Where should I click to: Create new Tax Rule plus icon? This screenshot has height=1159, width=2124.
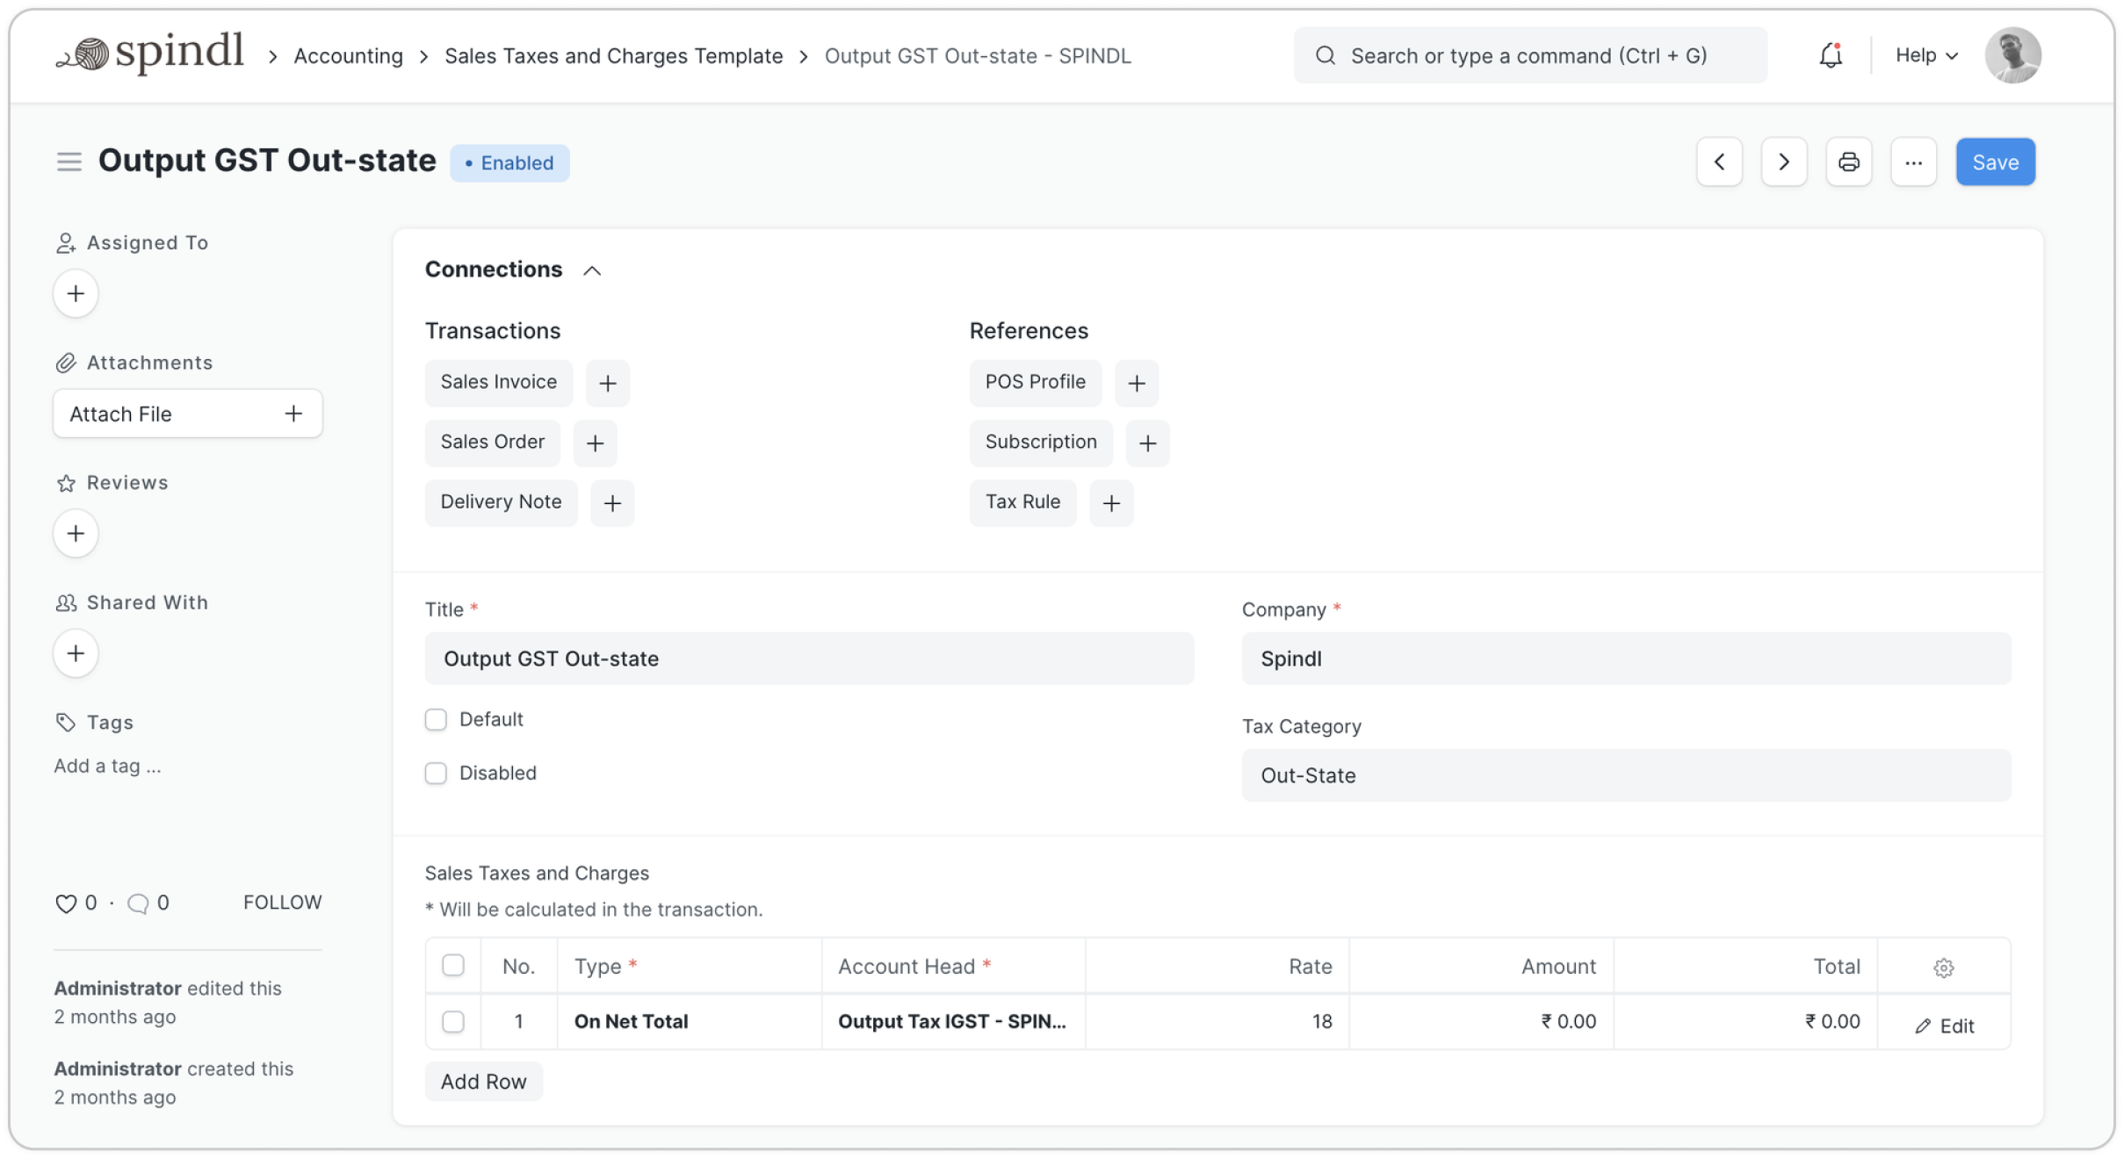pyautogui.click(x=1111, y=502)
